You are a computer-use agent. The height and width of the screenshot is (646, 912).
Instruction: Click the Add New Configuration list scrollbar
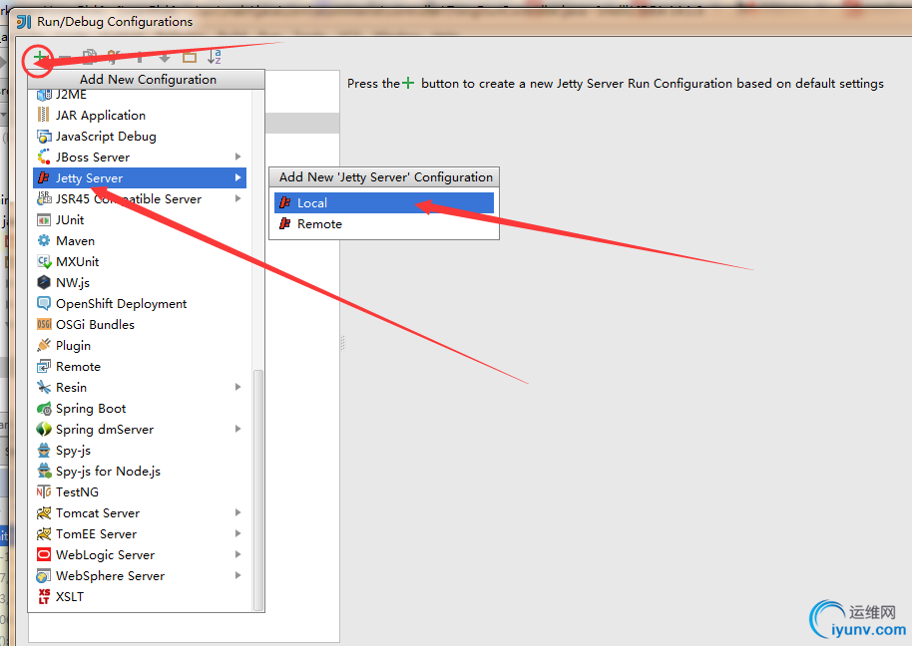click(x=258, y=489)
